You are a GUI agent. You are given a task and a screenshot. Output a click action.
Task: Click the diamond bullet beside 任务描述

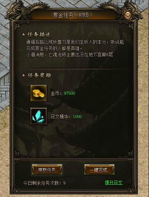tap(23, 35)
